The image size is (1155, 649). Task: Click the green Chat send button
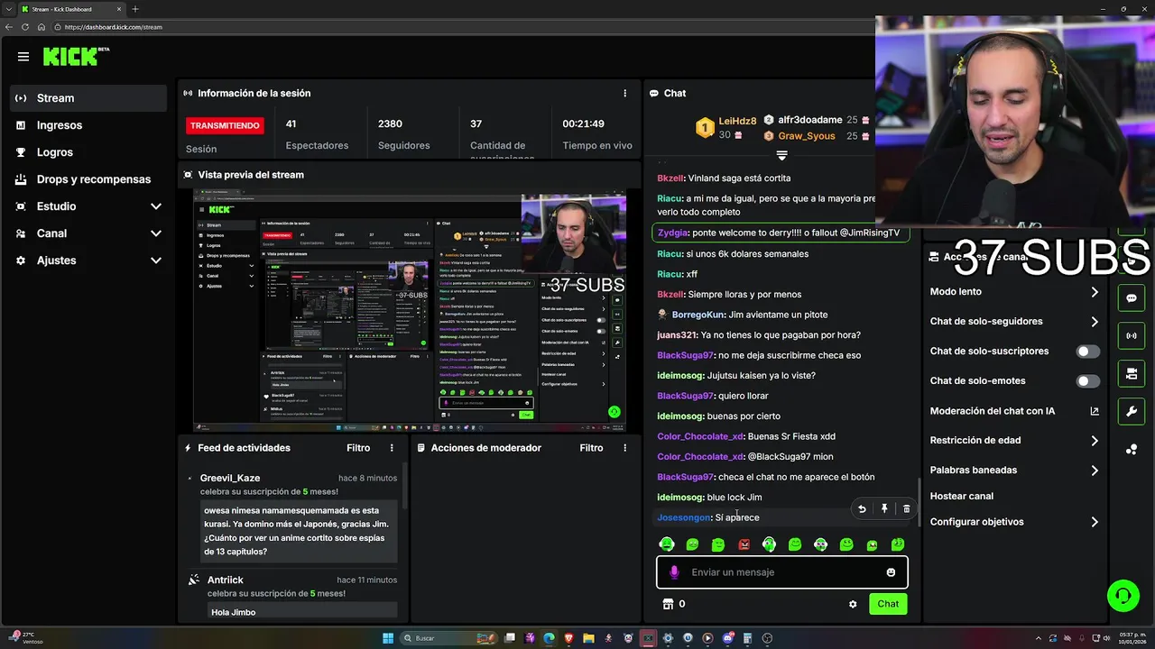coord(888,604)
